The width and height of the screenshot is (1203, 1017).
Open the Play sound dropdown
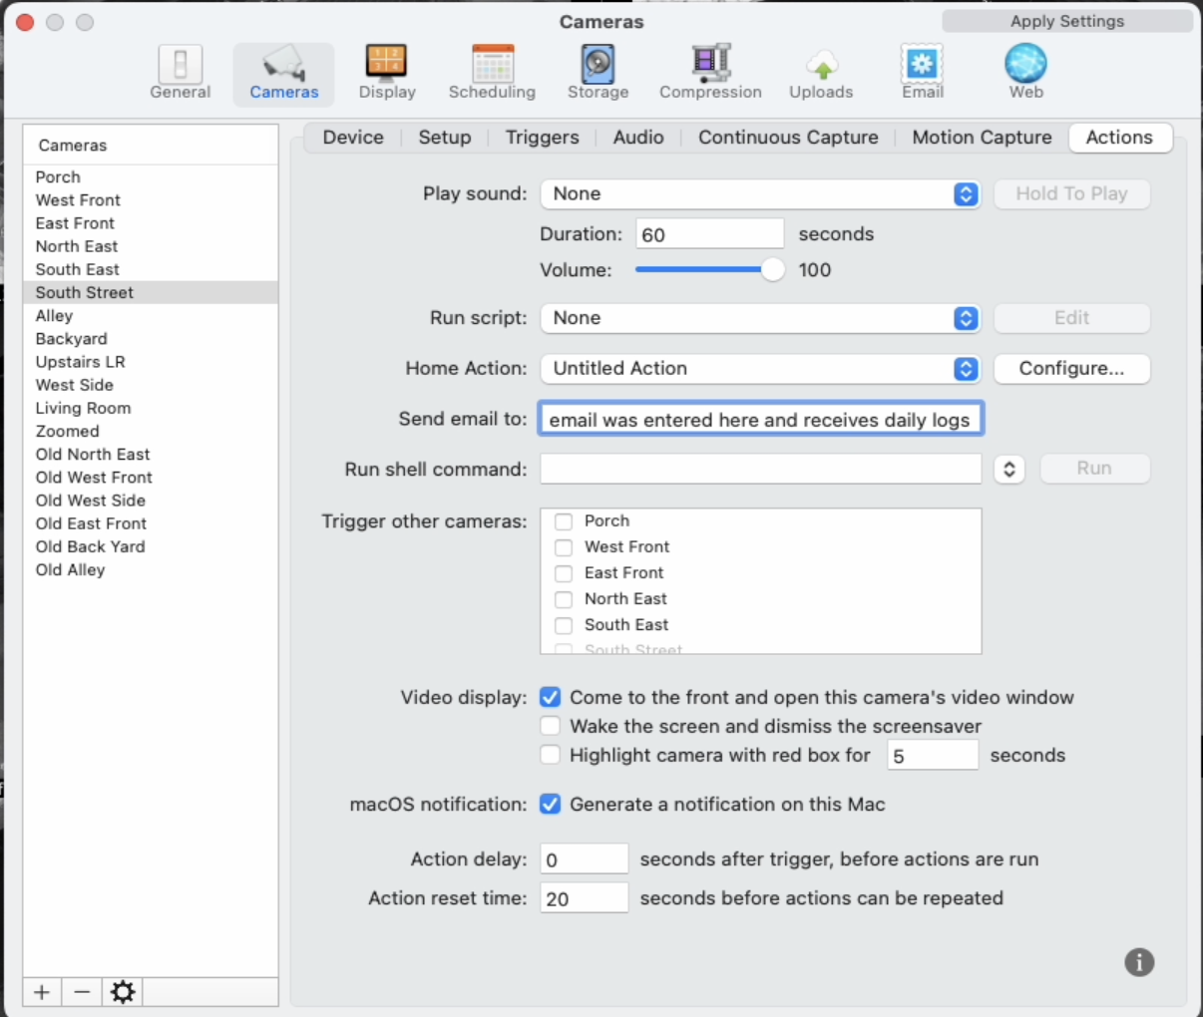tap(761, 193)
